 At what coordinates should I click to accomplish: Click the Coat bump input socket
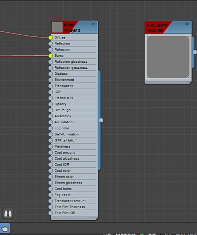coord(51,189)
